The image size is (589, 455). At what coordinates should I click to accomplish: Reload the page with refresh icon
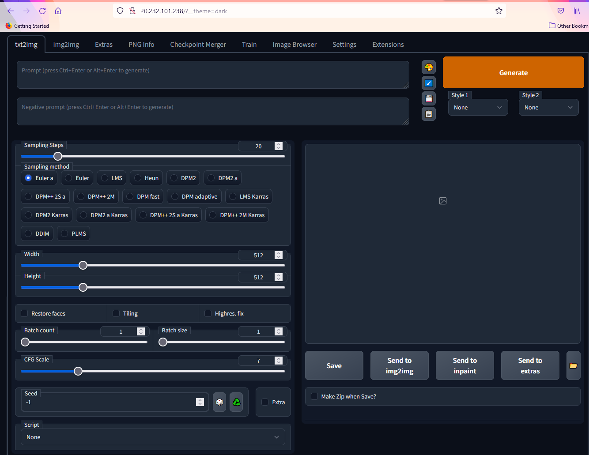pos(42,11)
